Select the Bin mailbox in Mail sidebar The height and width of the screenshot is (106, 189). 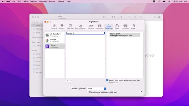37,69
